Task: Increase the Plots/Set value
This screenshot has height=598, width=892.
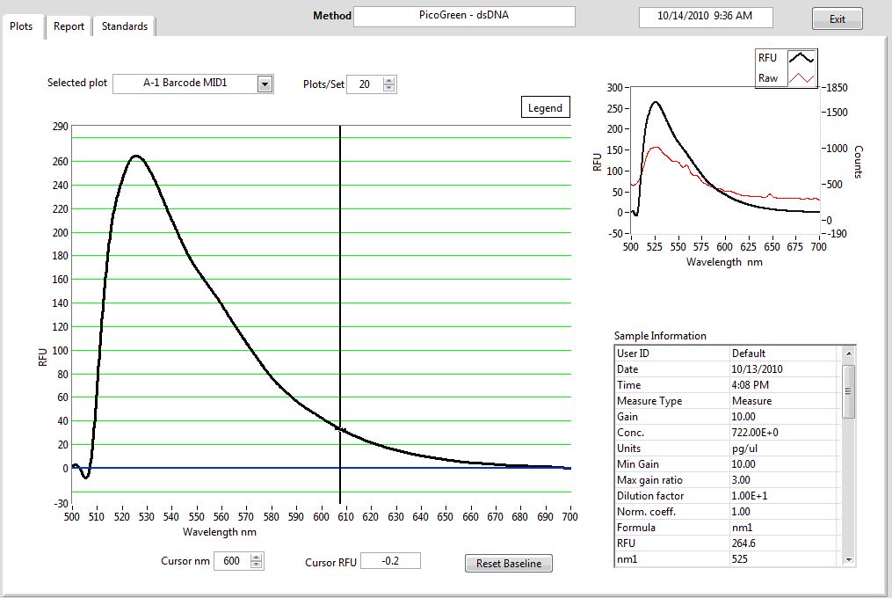Action: 389,80
